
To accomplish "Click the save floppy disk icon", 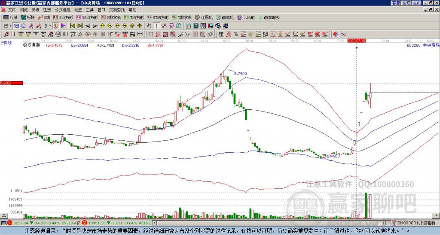I will click(x=211, y=26).
